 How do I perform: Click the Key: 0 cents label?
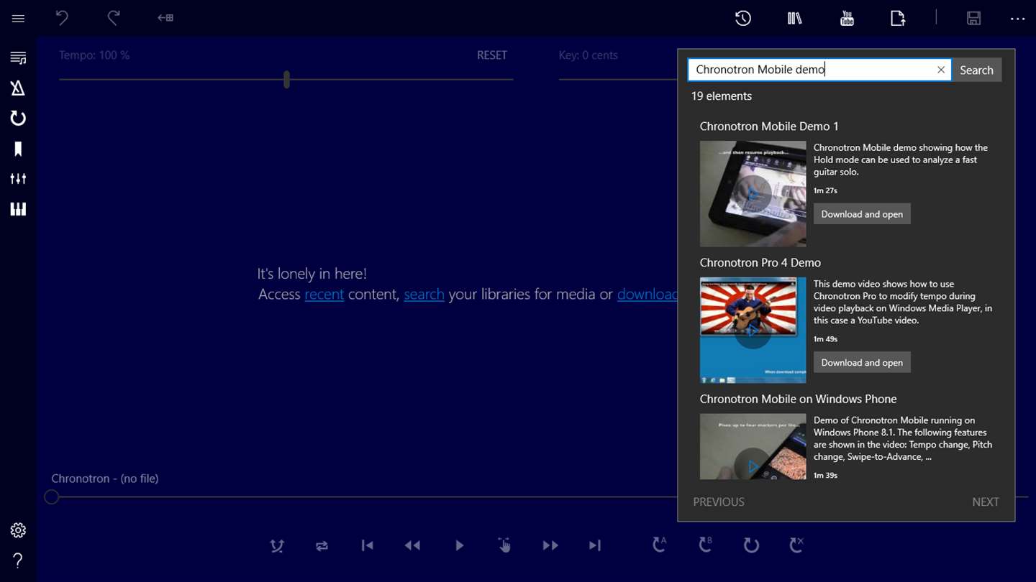588,55
